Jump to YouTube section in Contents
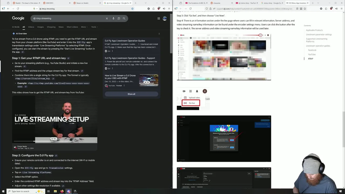Image resolution: width=345 pixels, height=194 pixels. coord(312,54)
